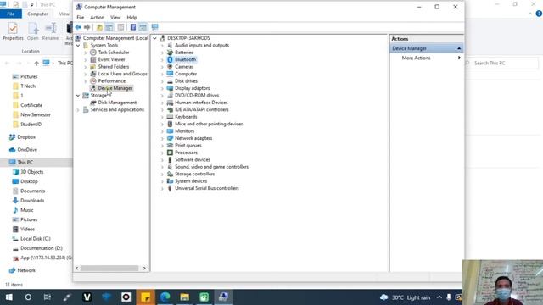Viewport: 543px width, 305px height.
Task: Expand Mice and other pointing devices
Action: [x=162, y=125]
